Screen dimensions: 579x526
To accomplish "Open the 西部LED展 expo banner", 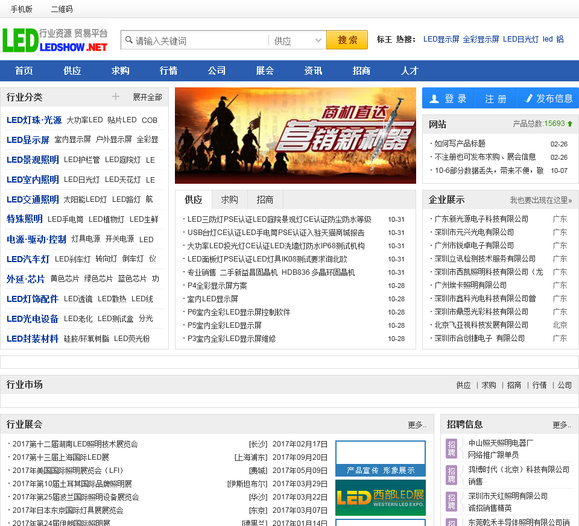I will coord(380,497).
